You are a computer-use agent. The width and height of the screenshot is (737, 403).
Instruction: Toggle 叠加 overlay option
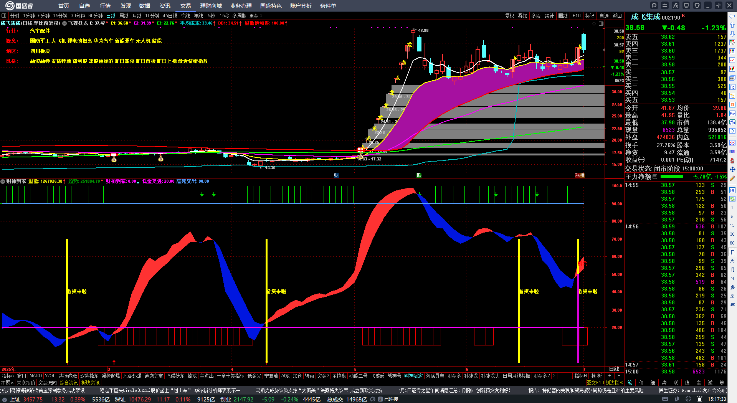(x=522, y=16)
